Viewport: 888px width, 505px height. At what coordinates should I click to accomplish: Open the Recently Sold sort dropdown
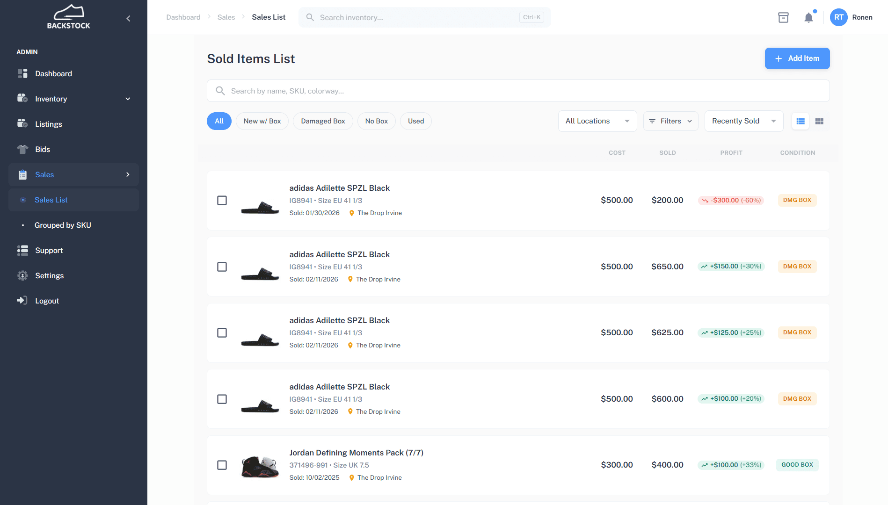(x=743, y=121)
